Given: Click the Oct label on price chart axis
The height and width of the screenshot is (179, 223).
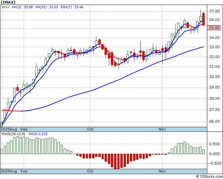Looking at the screenshot, I should point(90,129).
